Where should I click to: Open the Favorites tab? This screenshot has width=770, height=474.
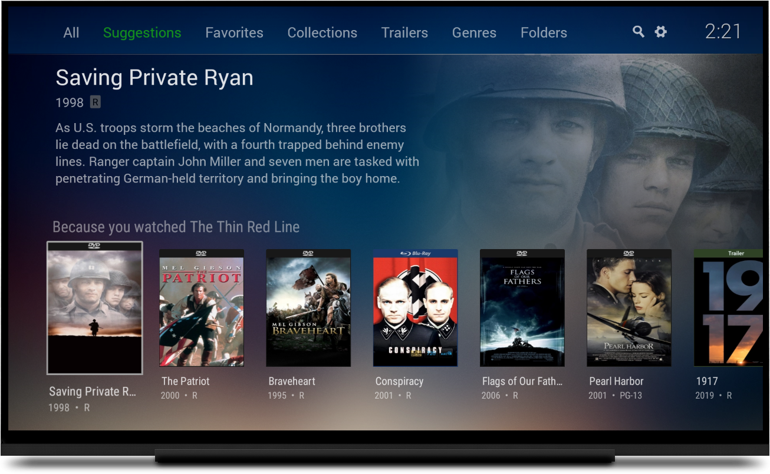[234, 33]
